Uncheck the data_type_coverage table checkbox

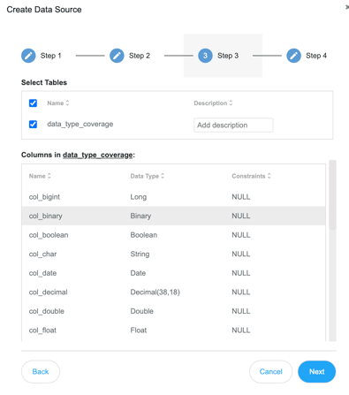click(x=33, y=125)
